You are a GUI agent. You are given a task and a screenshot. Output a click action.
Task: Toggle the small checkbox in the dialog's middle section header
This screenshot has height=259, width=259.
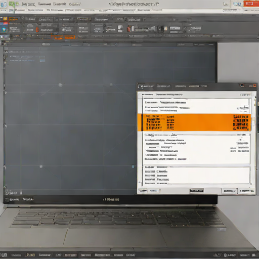coord(152,135)
